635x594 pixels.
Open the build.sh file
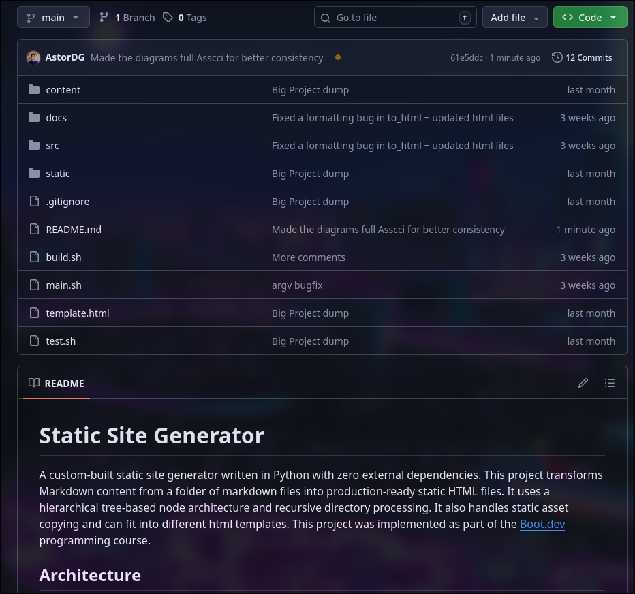pyautogui.click(x=63, y=257)
